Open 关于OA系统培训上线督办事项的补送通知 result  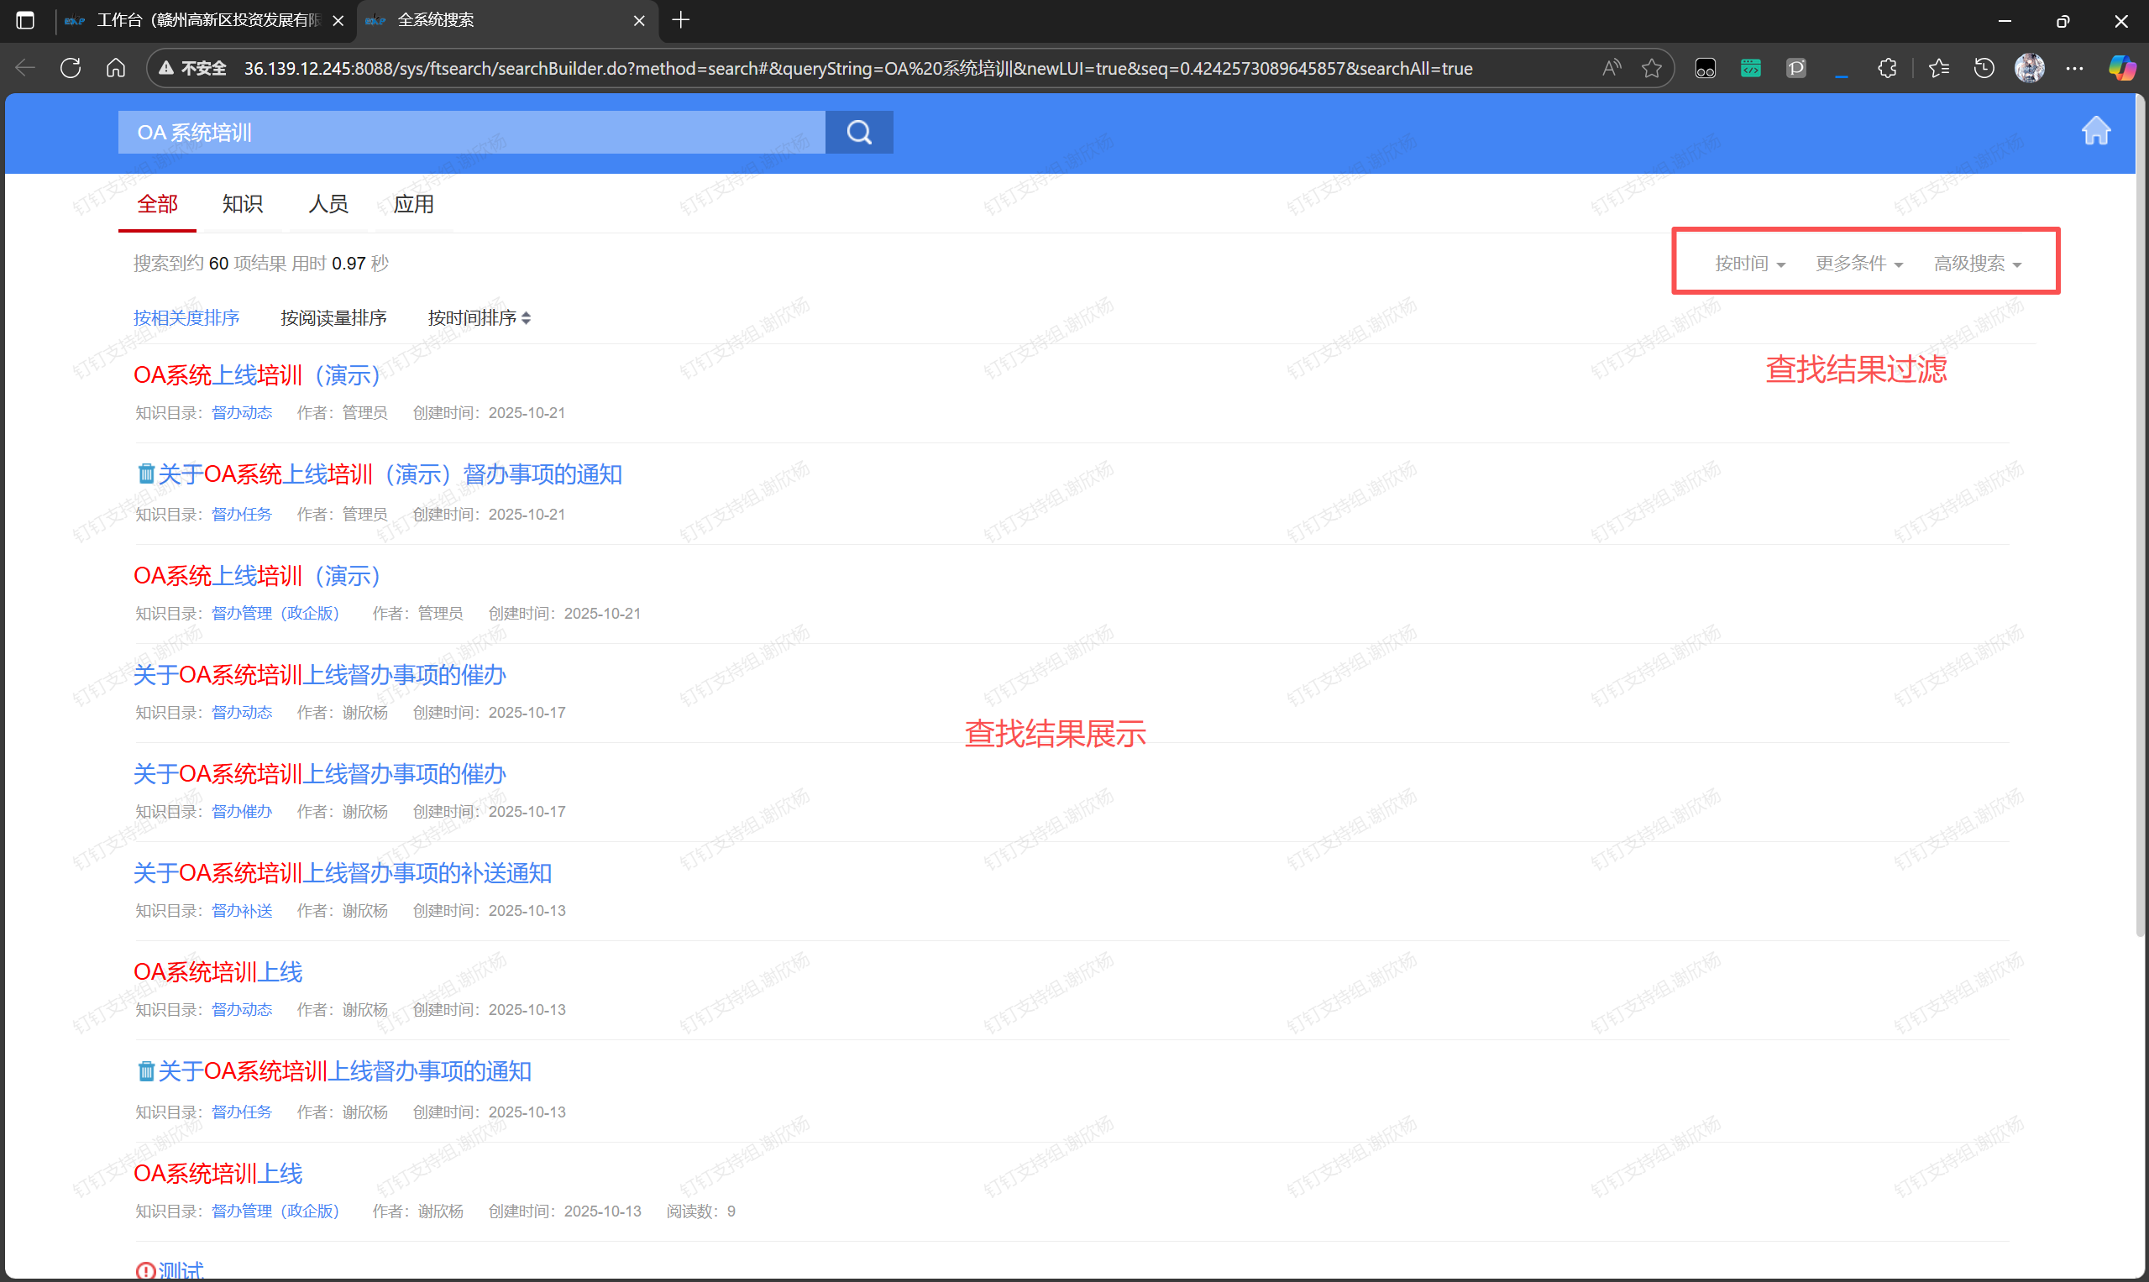tap(342, 873)
